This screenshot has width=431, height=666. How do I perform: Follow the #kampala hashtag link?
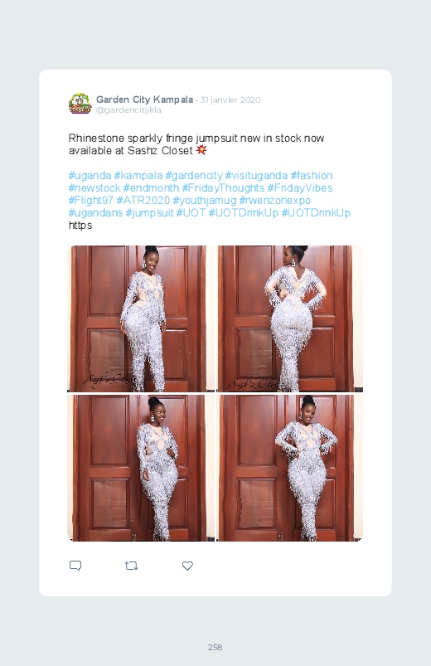click(x=138, y=176)
